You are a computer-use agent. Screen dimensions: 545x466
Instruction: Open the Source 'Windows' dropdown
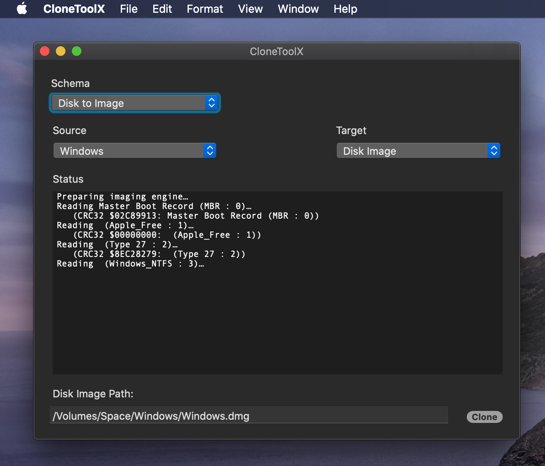135,151
